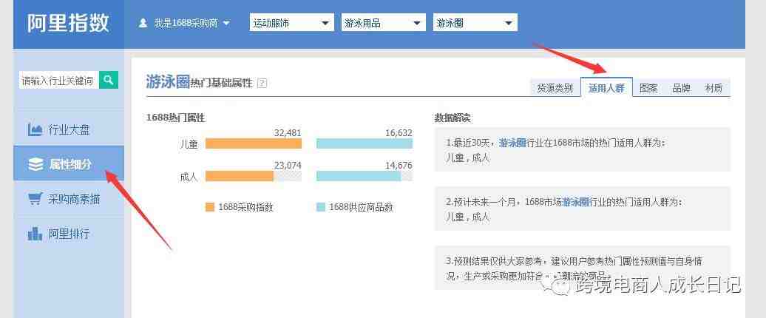Open the 我是1688采购商 role dropdown

[x=191, y=23]
